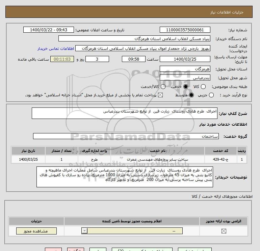
Task: Click the service group field ساختمان
Action: pos(126,136)
